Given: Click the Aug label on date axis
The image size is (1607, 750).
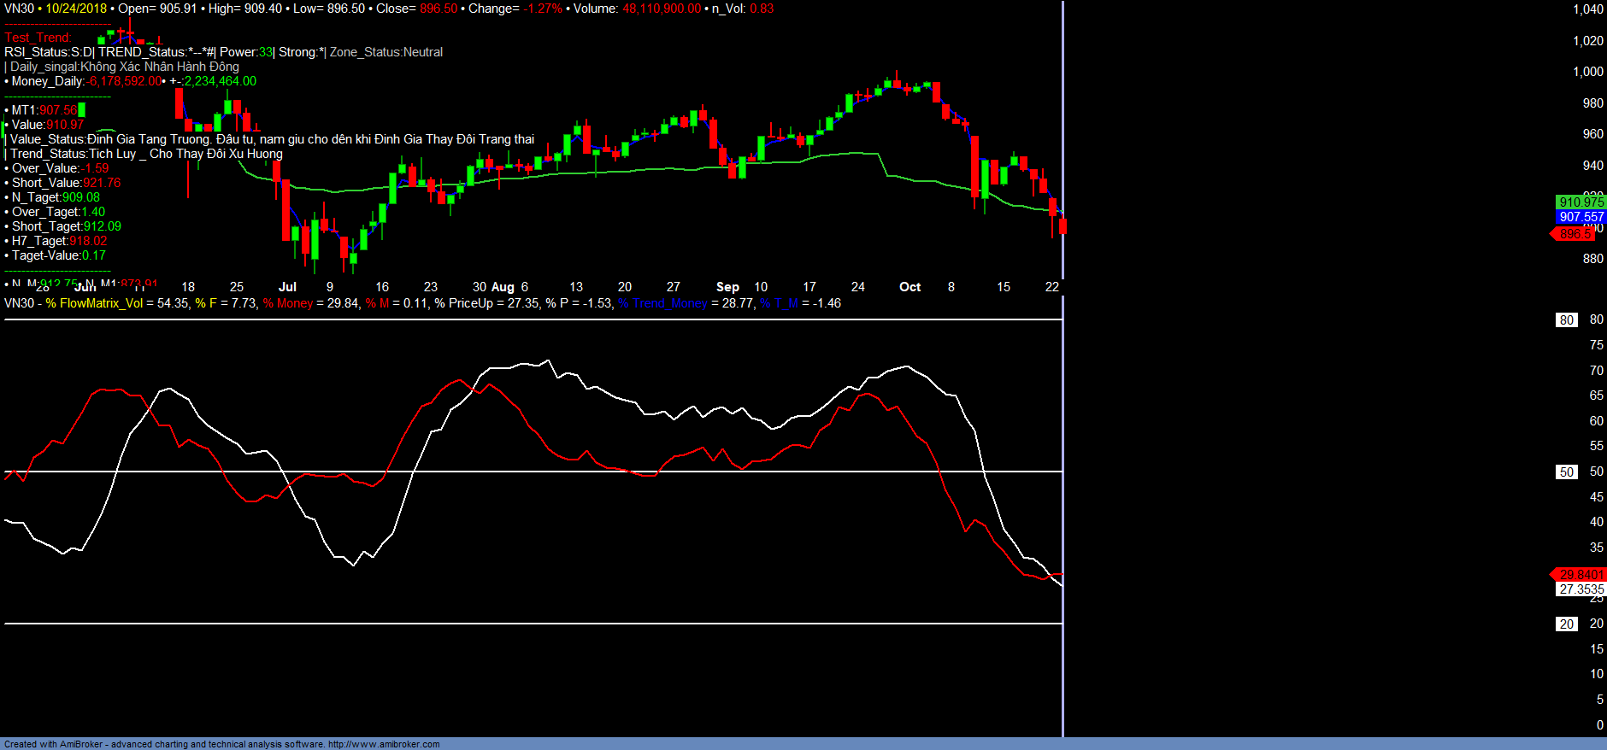Looking at the screenshot, I should tap(503, 287).
